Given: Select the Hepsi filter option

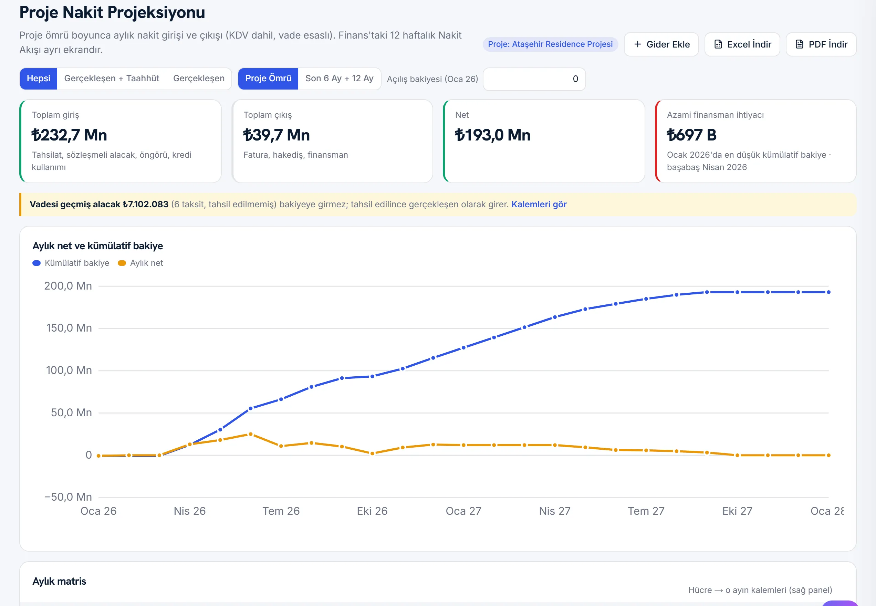Looking at the screenshot, I should pyautogui.click(x=38, y=79).
